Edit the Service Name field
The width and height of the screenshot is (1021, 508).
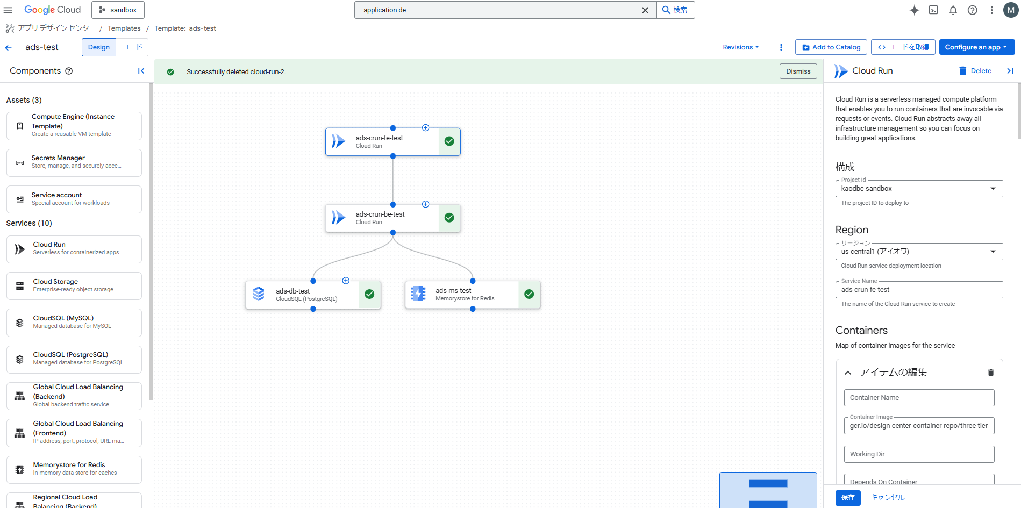[x=919, y=290]
